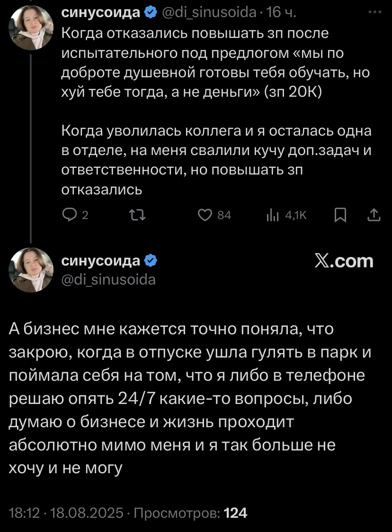Click the reply icon with 2 replies
The image size is (392, 532).
click(x=69, y=215)
